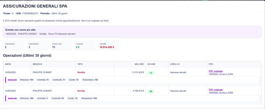Click the SCORE column header
265x109 pixels.
157,64
